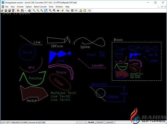Click the previous-tab navigation arrow
The width and height of the screenshot is (167, 124).
pos(79,122)
